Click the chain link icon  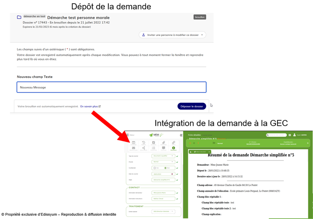[174, 143]
